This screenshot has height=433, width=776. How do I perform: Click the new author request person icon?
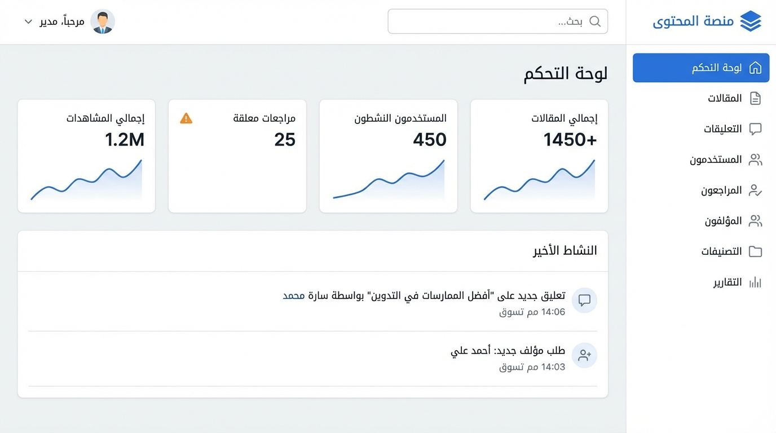584,355
